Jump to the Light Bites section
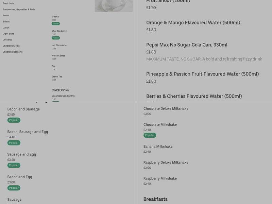This screenshot has width=272, height=204. tap(8, 34)
